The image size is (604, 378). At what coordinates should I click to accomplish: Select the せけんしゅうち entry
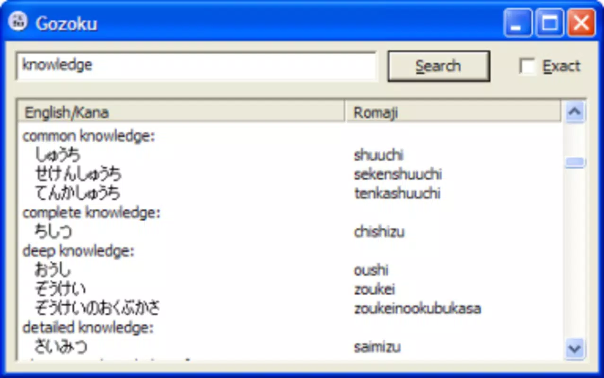point(78,174)
